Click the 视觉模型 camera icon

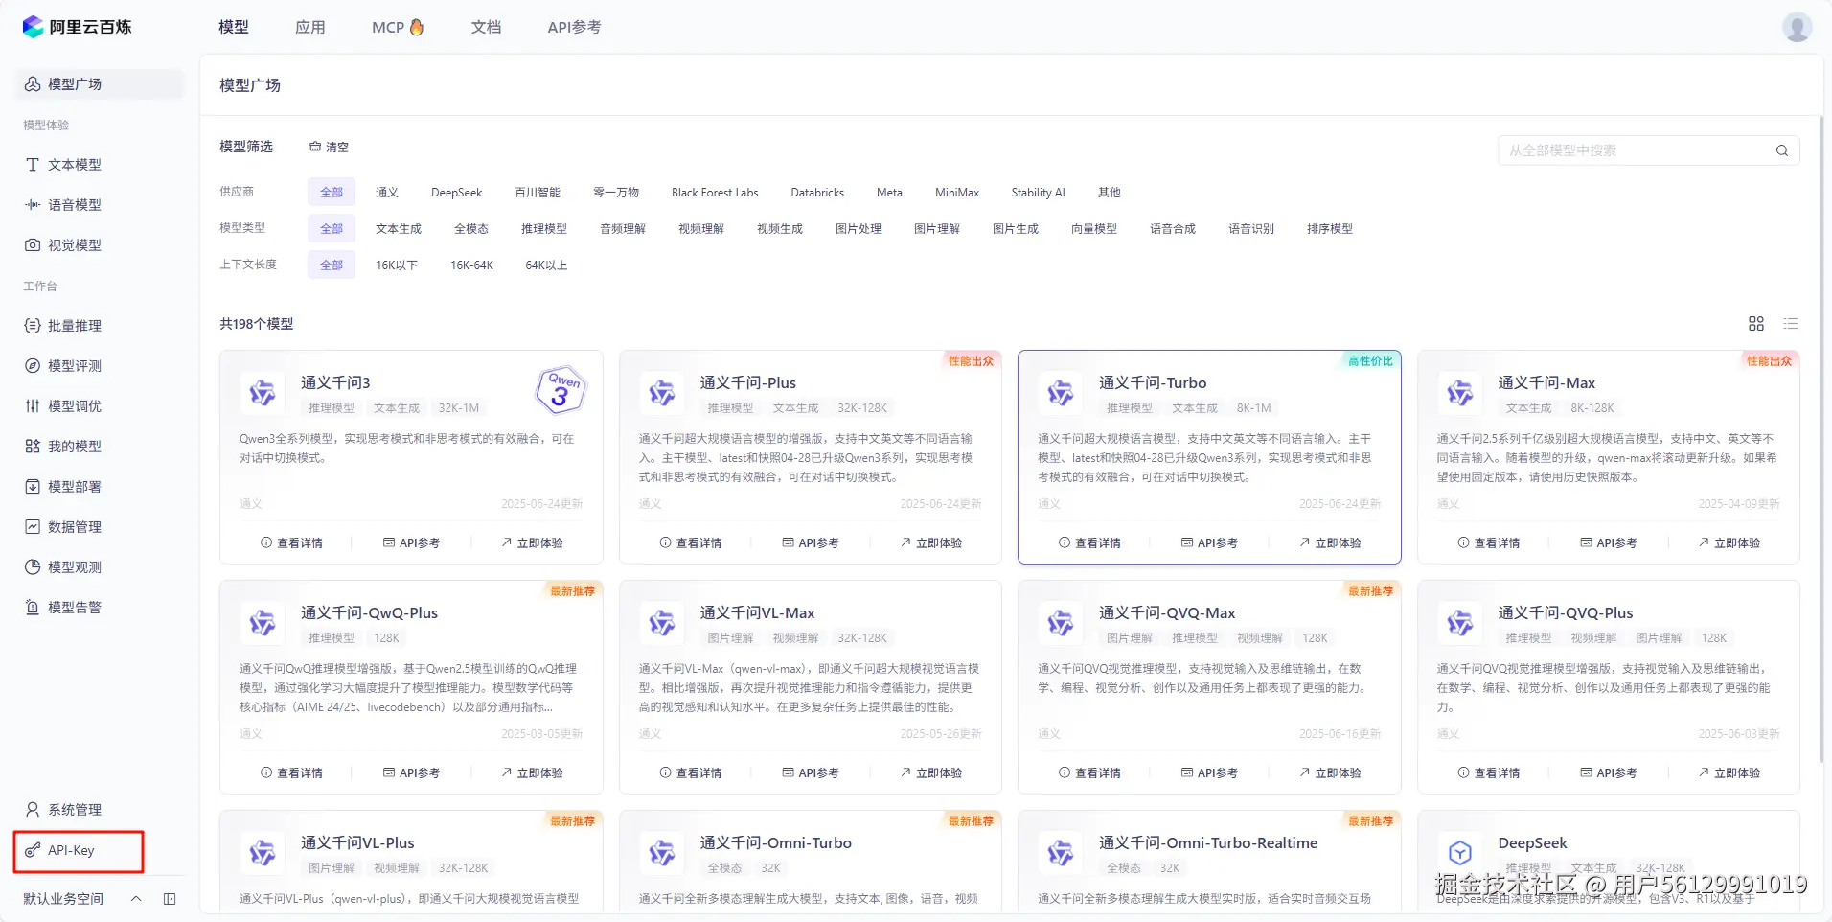(x=33, y=245)
